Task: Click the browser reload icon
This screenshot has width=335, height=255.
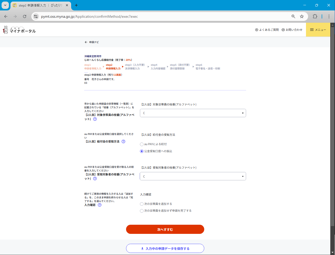Action: [x=25, y=16]
